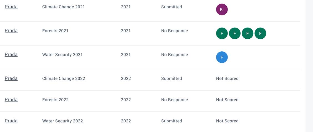
Task: Click the blue F water security badge
Action: 222,57
